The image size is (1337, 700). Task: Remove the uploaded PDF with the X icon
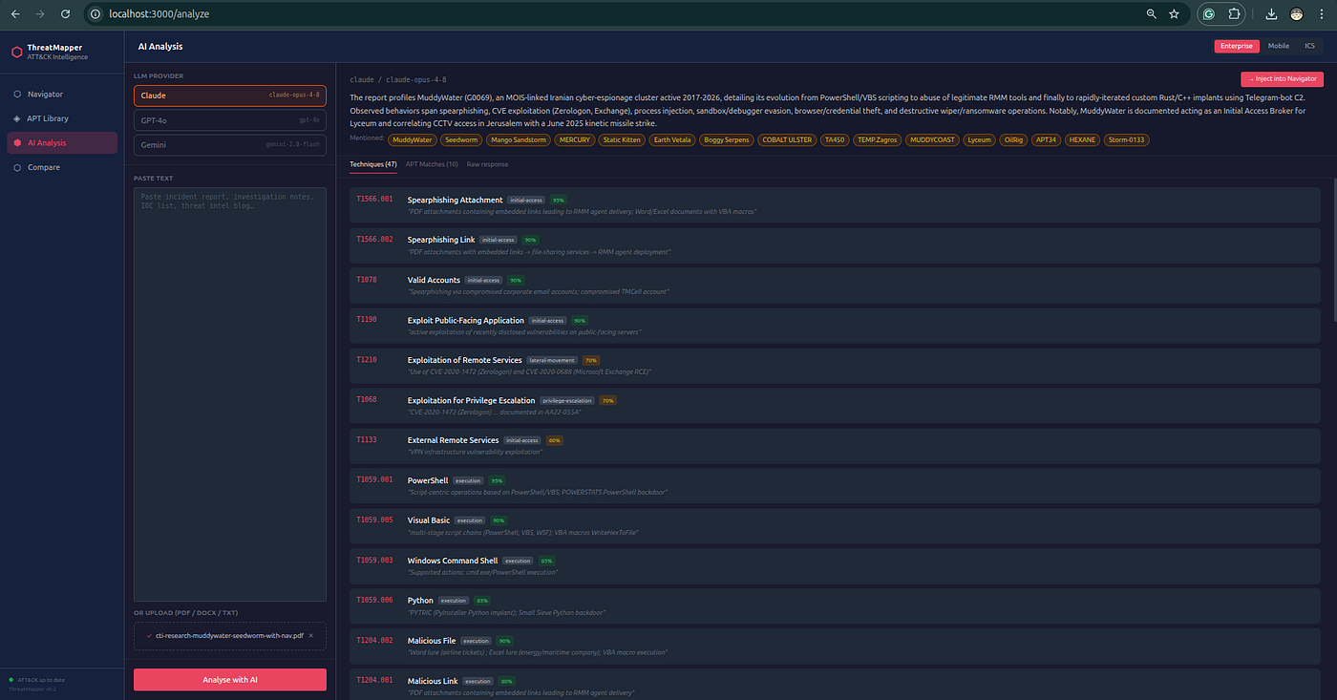(310, 635)
